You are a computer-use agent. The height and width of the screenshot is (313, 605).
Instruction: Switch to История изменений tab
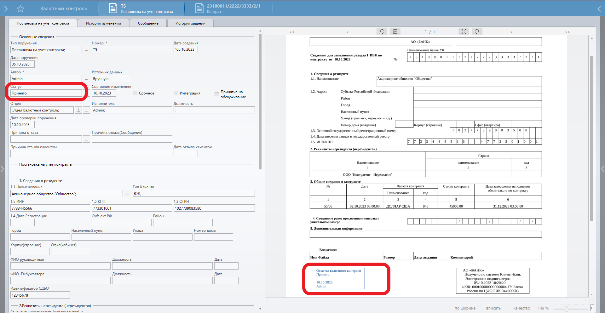pos(103,23)
